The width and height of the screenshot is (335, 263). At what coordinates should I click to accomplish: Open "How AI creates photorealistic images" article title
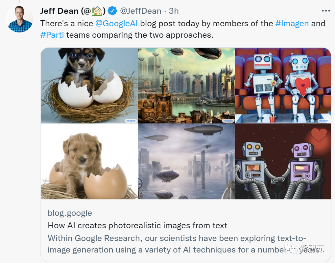point(137,226)
